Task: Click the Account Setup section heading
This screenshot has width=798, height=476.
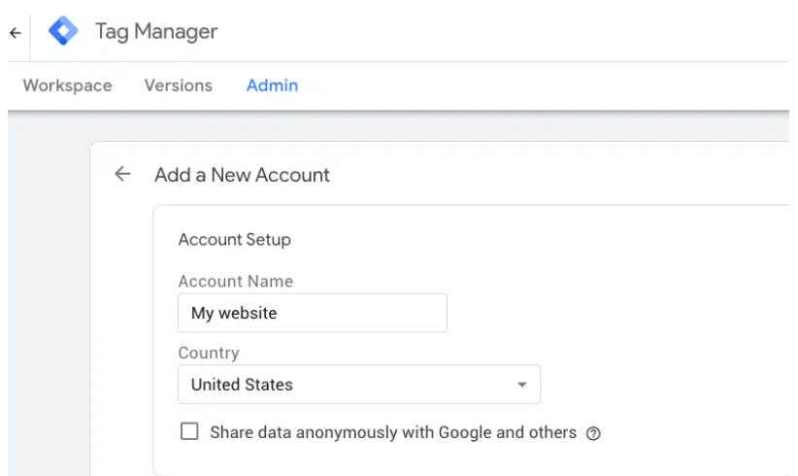Action: [x=234, y=239]
